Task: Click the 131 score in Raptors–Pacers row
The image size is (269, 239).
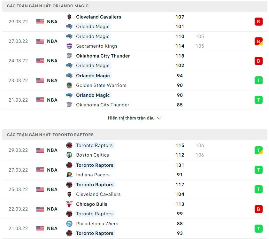Action: [x=180, y=165]
